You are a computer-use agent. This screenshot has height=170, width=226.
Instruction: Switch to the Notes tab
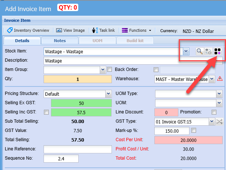60,41
